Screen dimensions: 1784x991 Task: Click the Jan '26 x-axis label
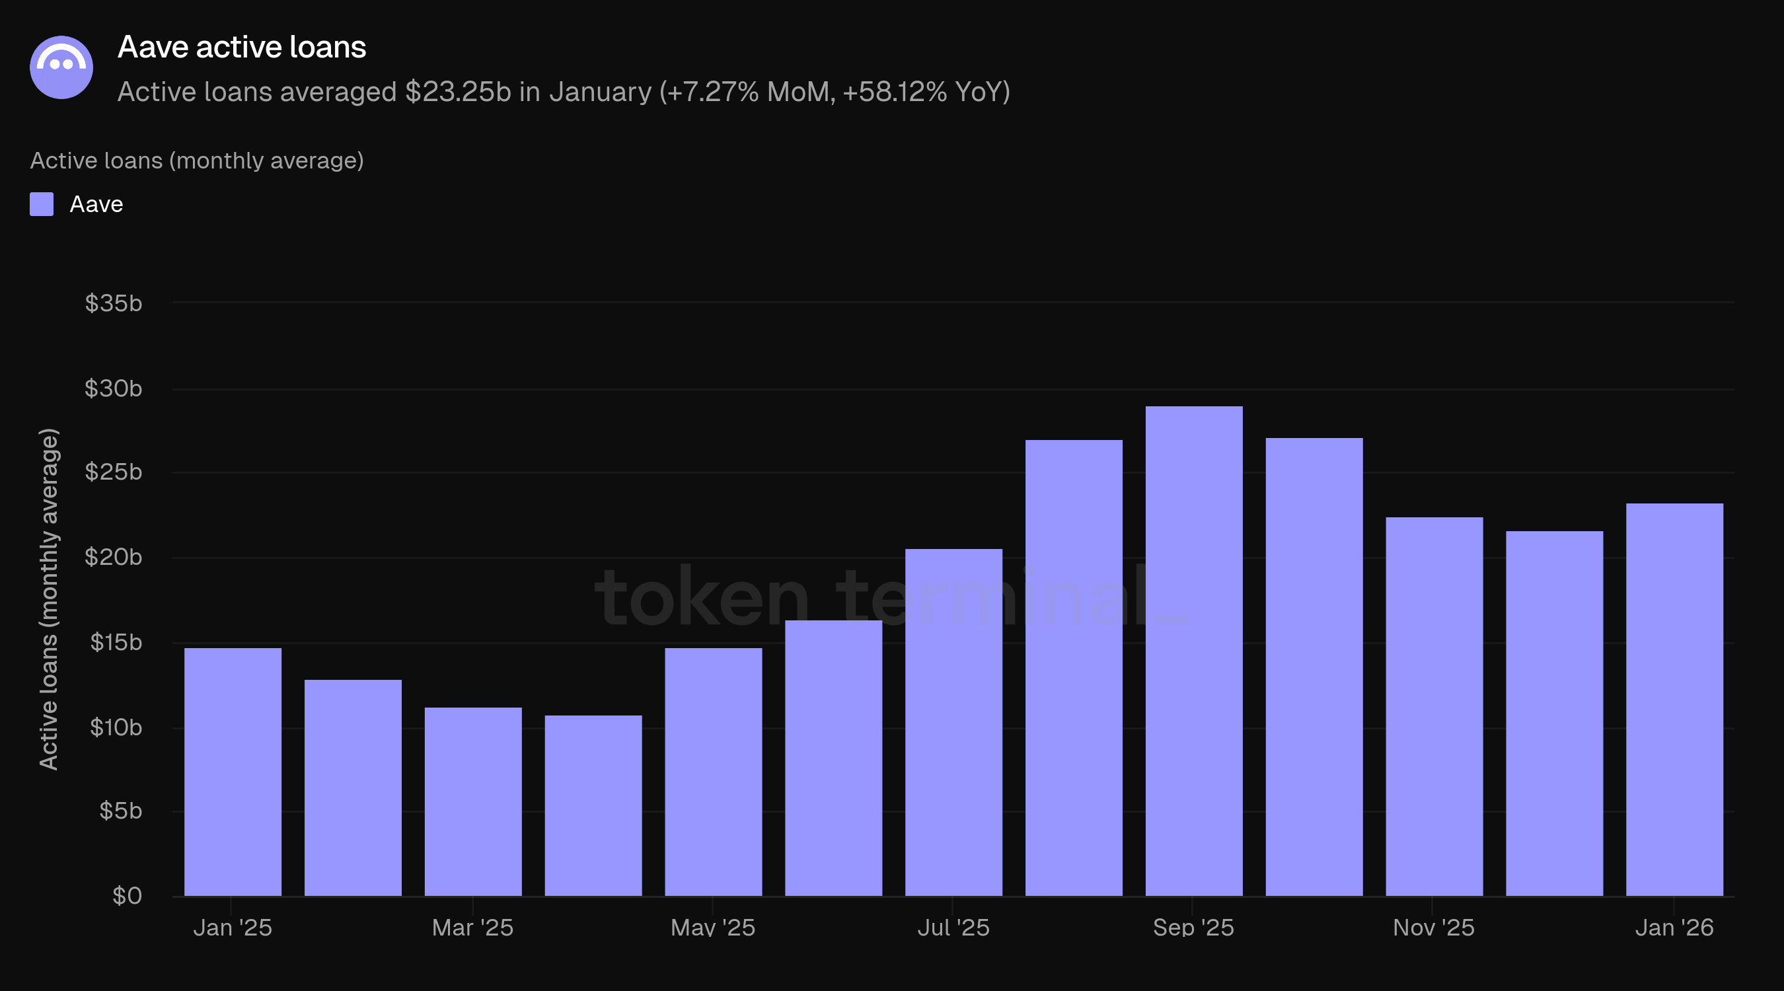(x=1674, y=928)
